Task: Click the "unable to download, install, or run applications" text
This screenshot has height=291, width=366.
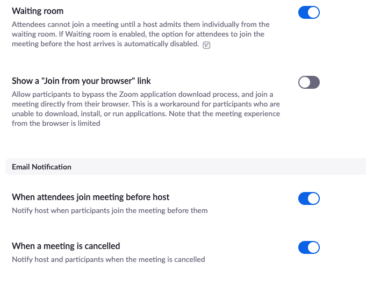Action: tap(89, 113)
